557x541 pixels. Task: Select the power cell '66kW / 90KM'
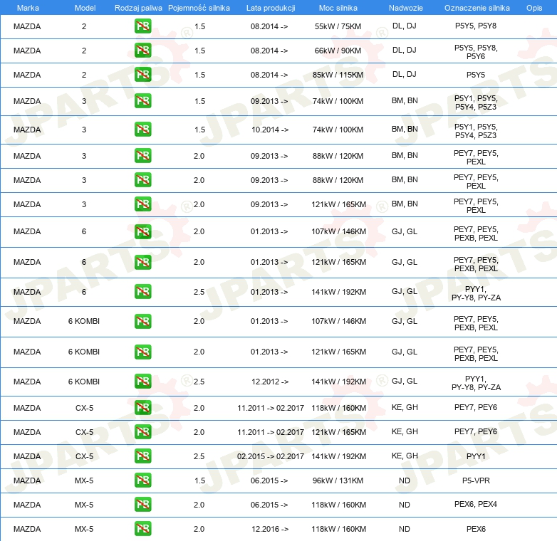[x=338, y=51]
